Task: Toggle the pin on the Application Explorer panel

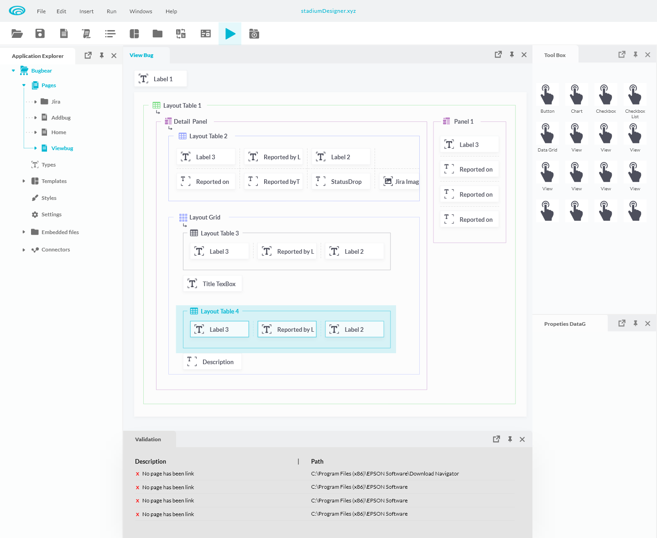Action: [102, 55]
